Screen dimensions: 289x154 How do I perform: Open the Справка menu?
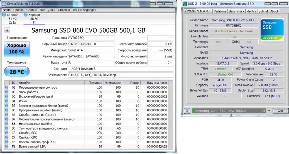[64, 10]
